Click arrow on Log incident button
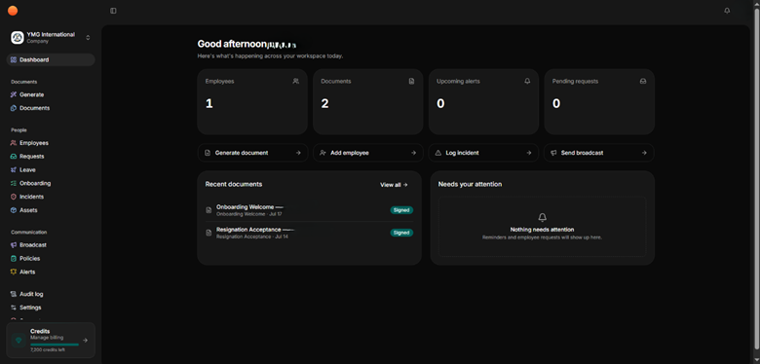760x364 pixels. [529, 153]
